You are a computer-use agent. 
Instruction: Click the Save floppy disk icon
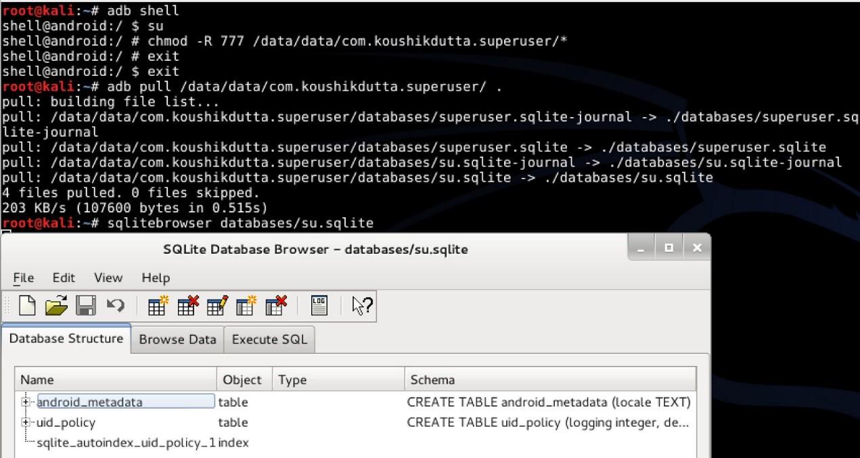[86, 306]
